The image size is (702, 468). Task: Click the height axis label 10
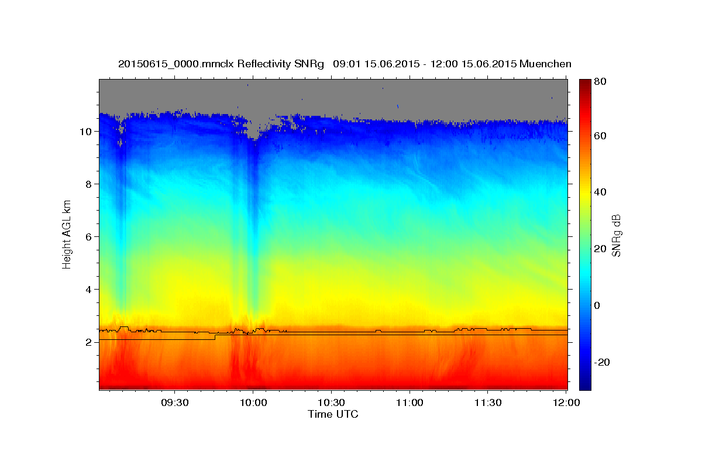(85, 132)
